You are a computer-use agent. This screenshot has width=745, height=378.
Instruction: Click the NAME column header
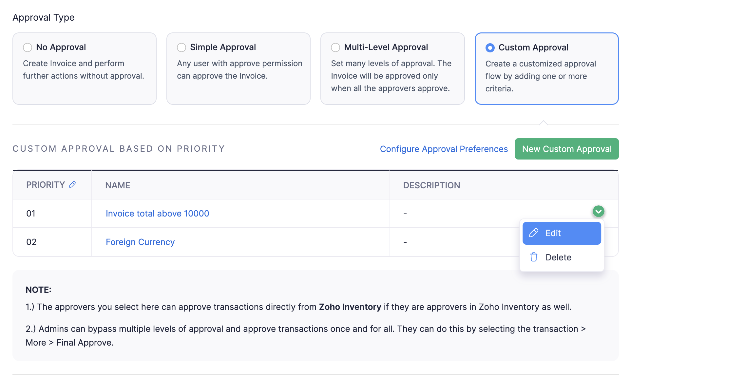coord(118,185)
